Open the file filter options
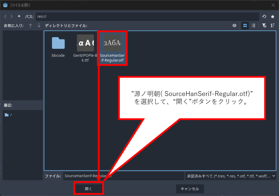 point(264,26)
